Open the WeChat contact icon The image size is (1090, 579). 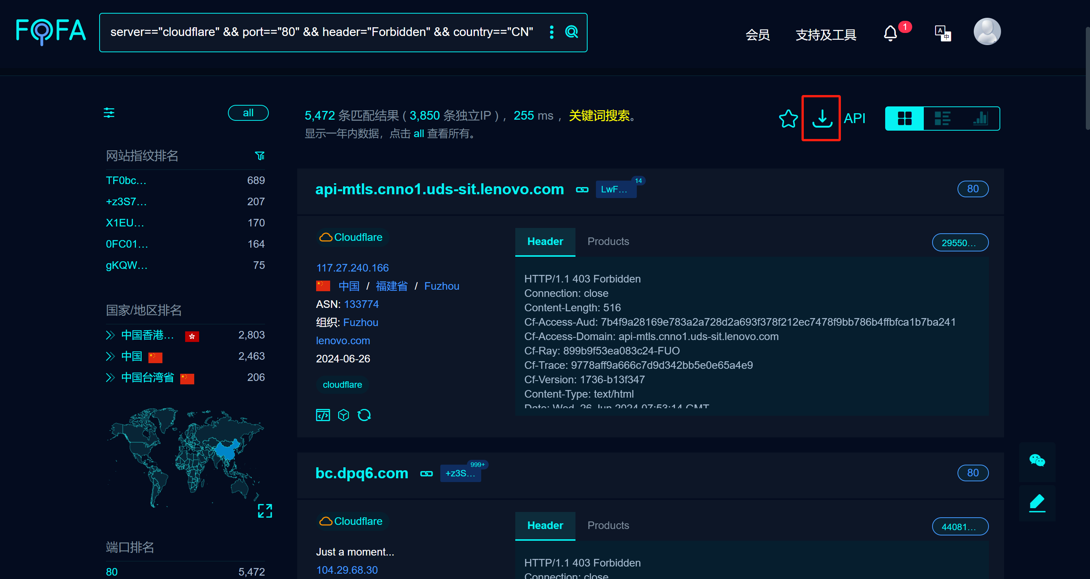(1037, 460)
